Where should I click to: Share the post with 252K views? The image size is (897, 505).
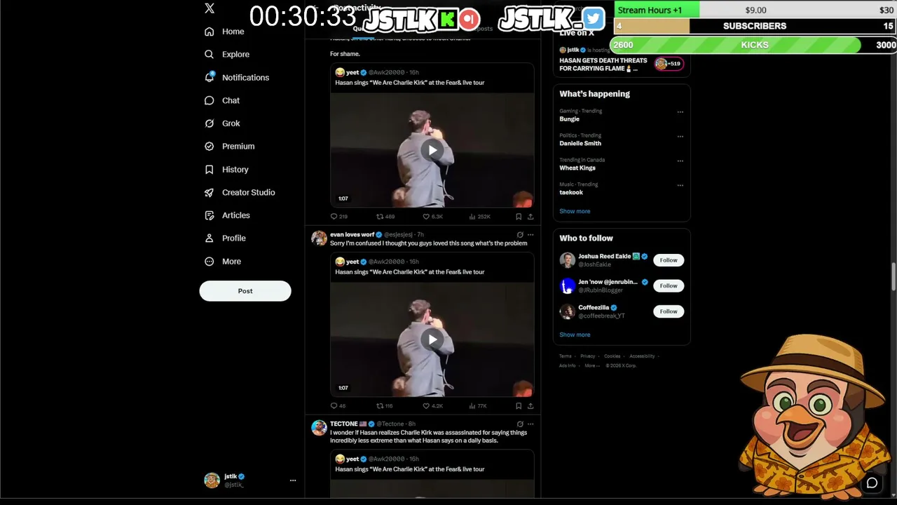pos(530,217)
